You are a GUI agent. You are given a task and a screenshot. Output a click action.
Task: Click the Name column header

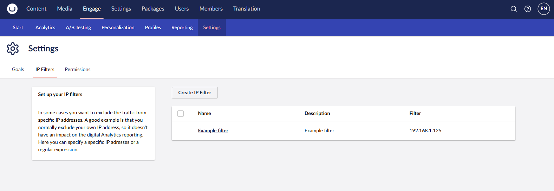[x=204, y=113]
